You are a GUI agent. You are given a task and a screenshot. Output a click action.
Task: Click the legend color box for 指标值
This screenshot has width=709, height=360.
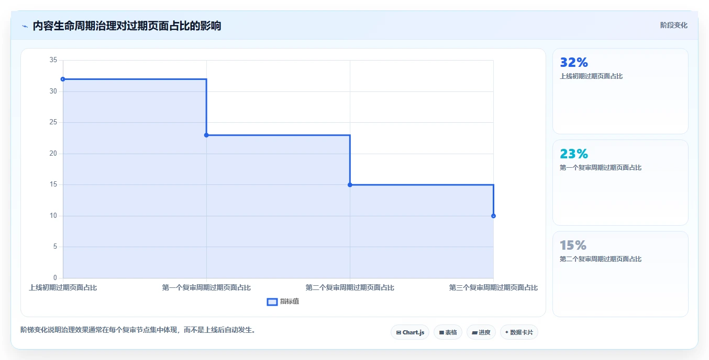pos(272,302)
